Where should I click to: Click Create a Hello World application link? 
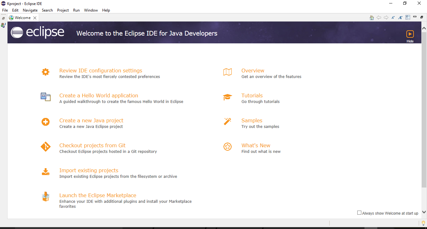click(98, 95)
